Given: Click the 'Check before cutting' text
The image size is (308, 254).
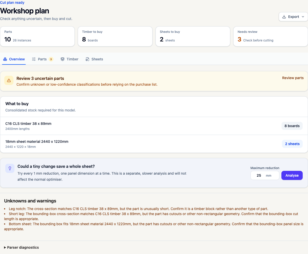Looking at the screenshot, I should coord(258,40).
